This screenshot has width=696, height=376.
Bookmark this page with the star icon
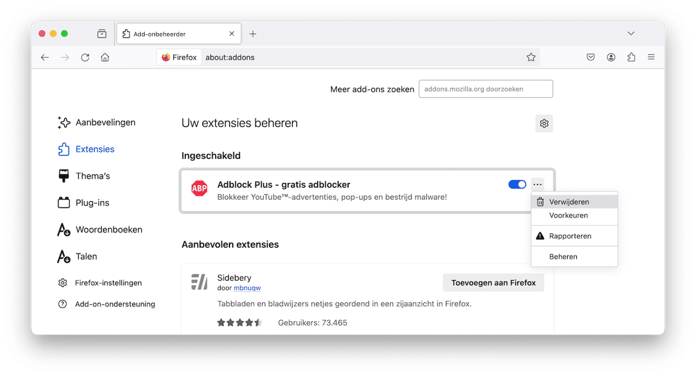pyautogui.click(x=531, y=57)
